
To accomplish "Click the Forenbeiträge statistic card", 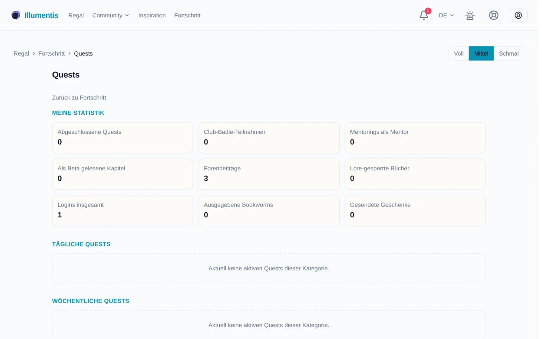I will click(x=269, y=174).
